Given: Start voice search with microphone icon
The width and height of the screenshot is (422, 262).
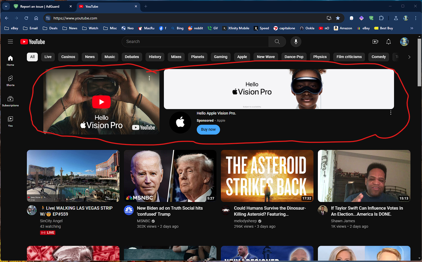Looking at the screenshot, I should pos(296,42).
